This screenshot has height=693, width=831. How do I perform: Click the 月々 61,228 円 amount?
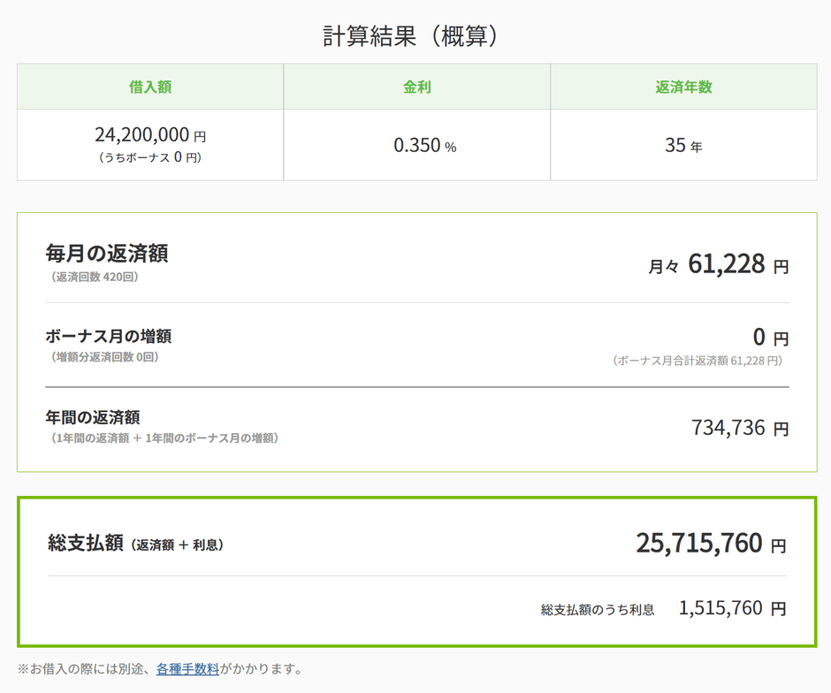pyautogui.click(x=718, y=263)
